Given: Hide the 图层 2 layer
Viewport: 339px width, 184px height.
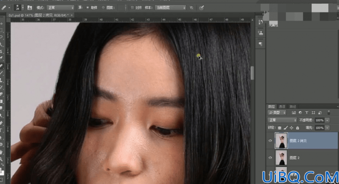Looking at the screenshot, I should point(270,158).
